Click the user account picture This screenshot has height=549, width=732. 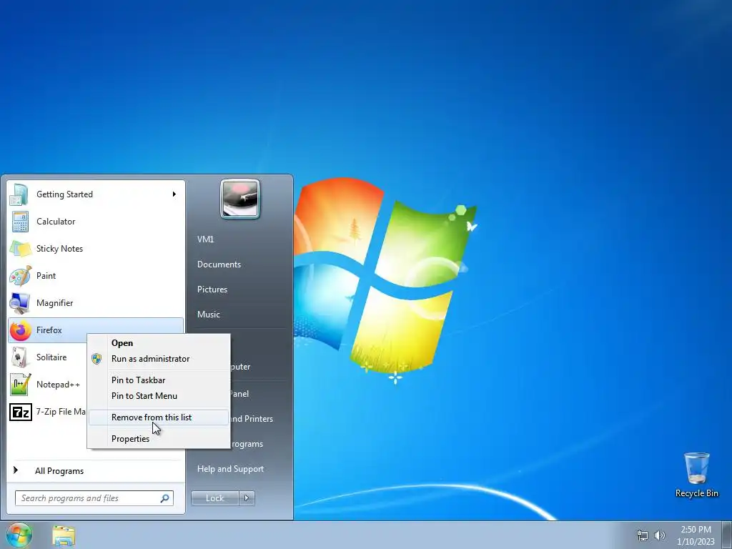(x=240, y=199)
